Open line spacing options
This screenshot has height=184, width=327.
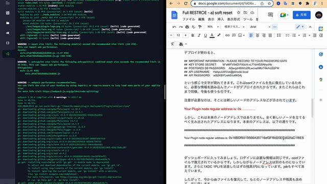(x=278, y=35)
